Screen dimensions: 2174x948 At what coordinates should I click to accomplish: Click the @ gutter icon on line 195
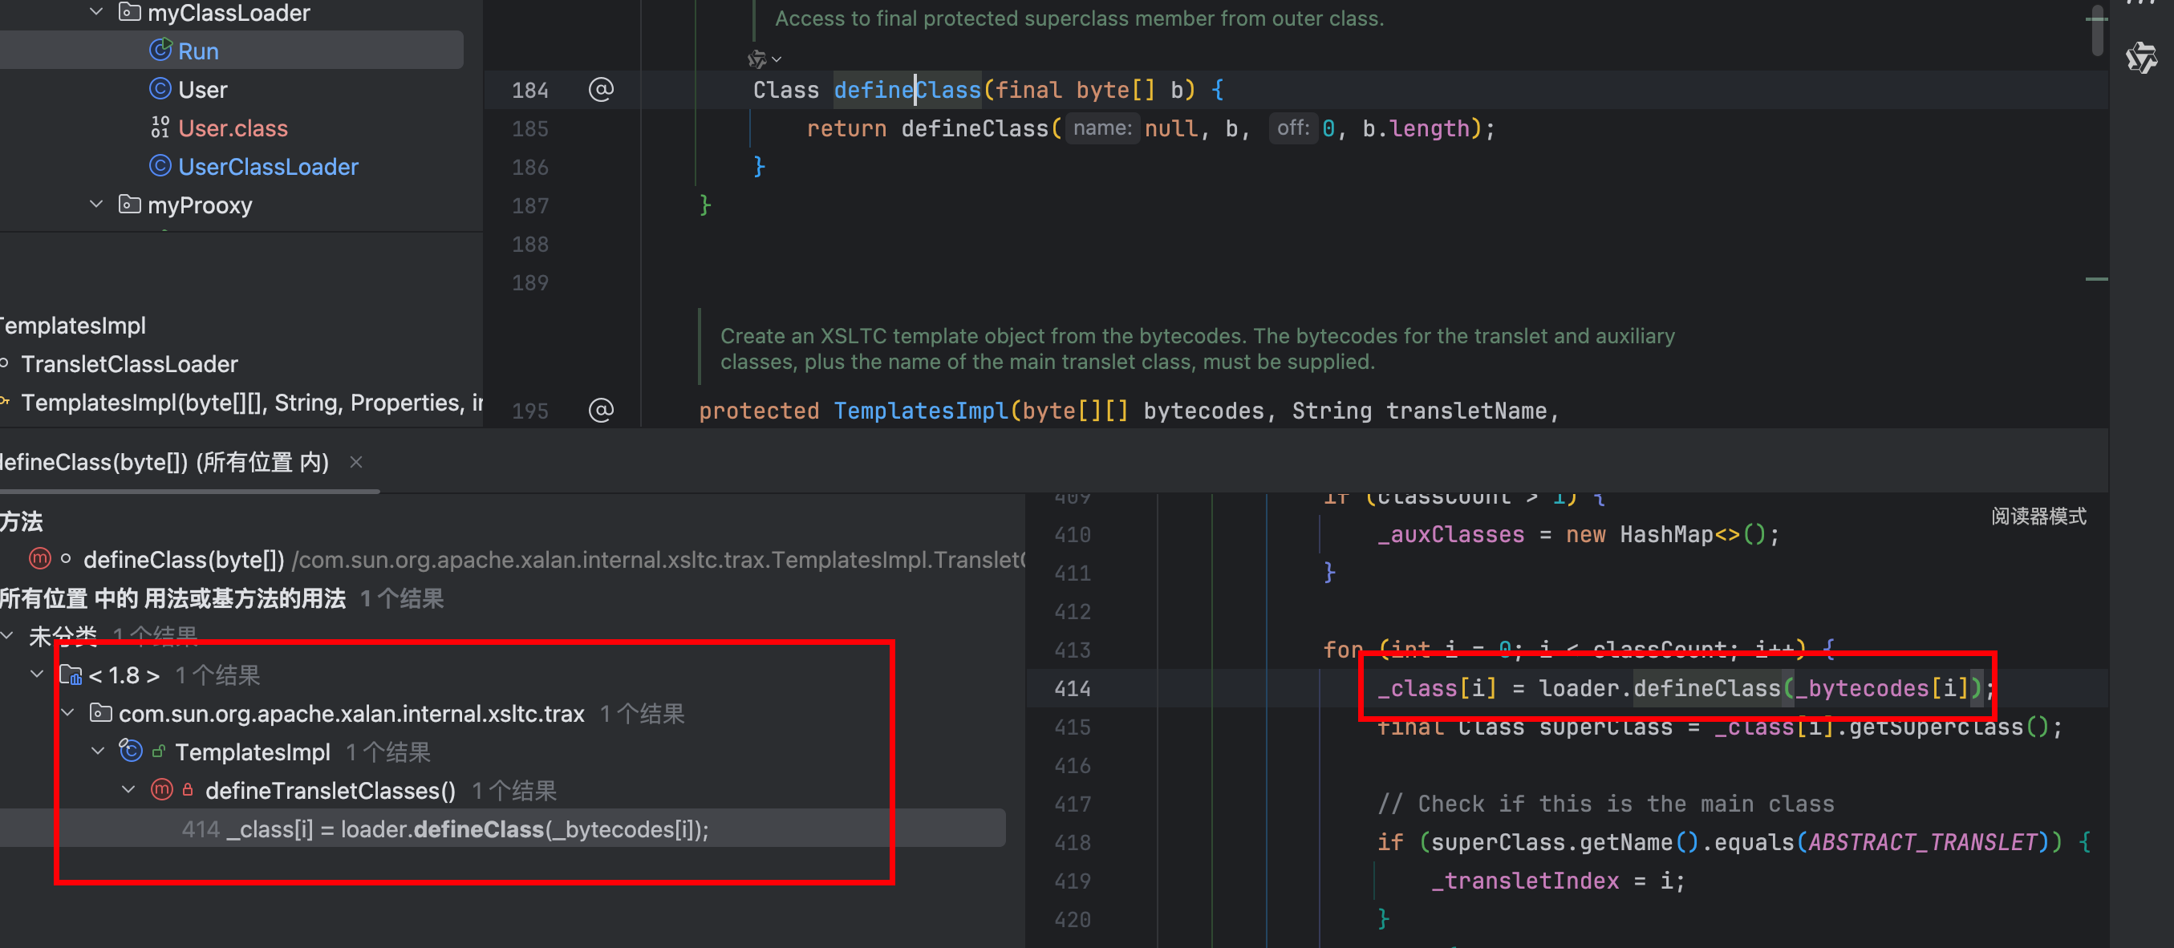[601, 411]
